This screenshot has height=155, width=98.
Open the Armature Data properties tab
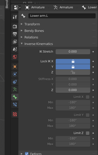point(15,89)
